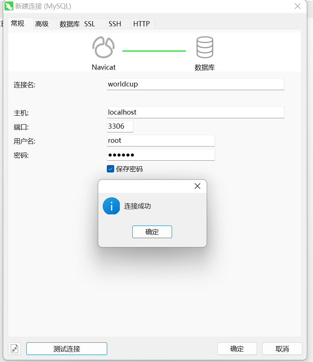
Task: Close the 连接成功 message box with X
Action: [x=197, y=186]
